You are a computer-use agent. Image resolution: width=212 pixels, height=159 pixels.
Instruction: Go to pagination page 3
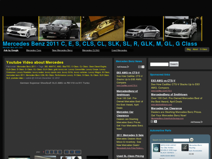tap(52, 152)
